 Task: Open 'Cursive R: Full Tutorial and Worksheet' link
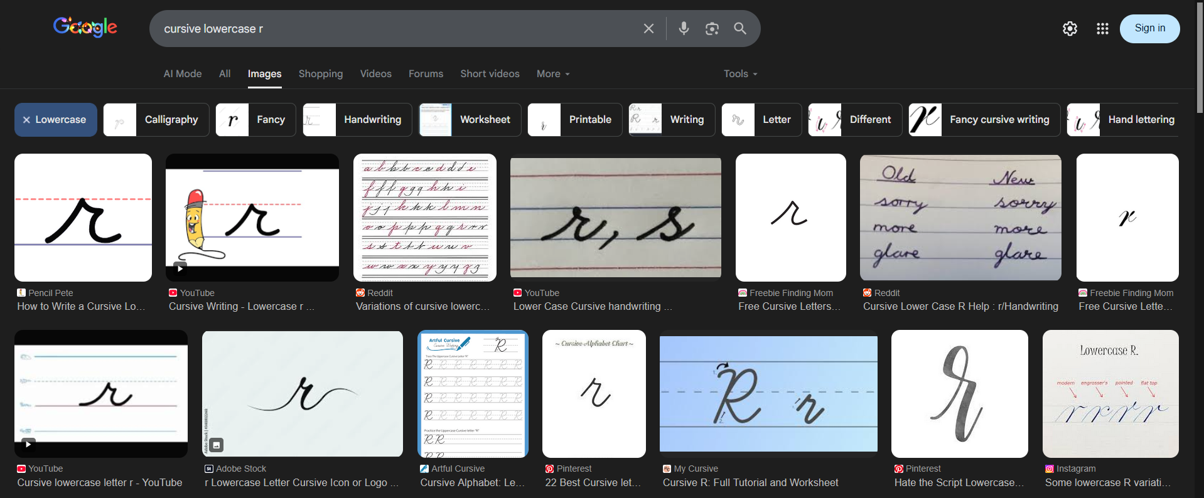751,483
